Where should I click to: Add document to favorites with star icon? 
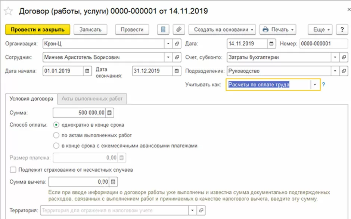pyautogui.click(x=8, y=11)
